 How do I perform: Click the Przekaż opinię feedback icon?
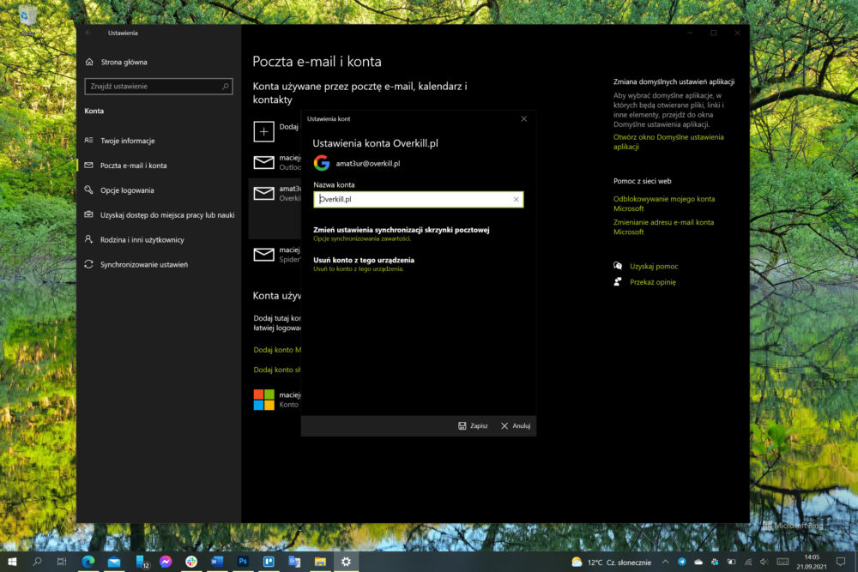(618, 281)
